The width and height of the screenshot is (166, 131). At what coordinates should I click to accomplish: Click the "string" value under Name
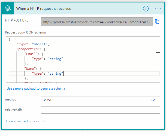tap(55, 74)
